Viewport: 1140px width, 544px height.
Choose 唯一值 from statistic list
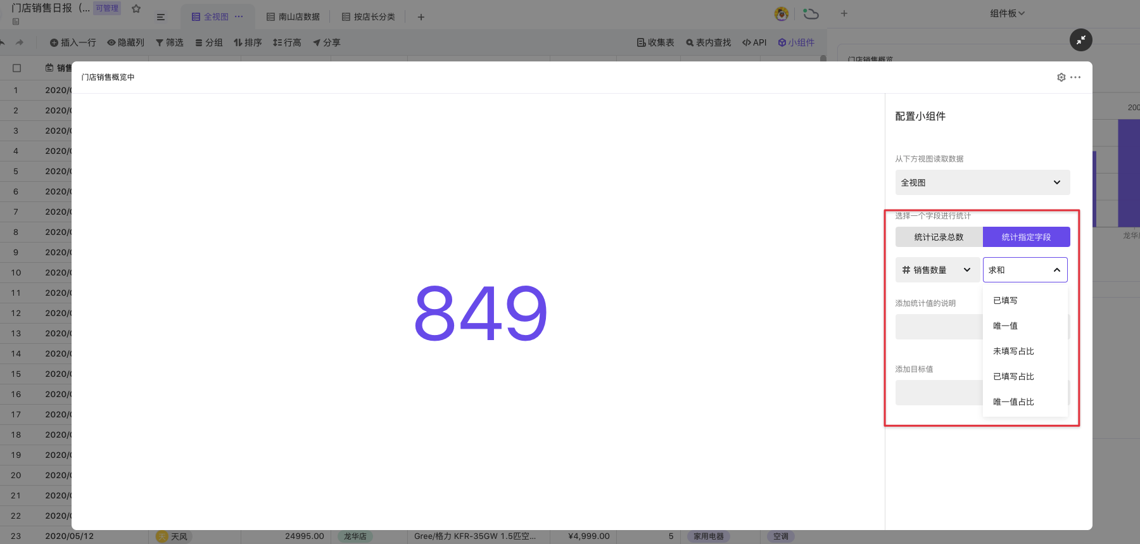tap(1025, 326)
